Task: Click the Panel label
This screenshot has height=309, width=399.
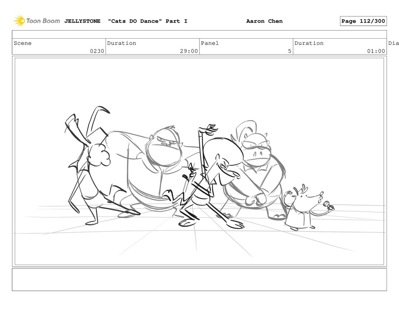Action: [210, 43]
